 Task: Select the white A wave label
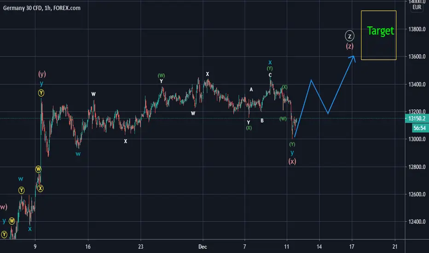click(251, 89)
